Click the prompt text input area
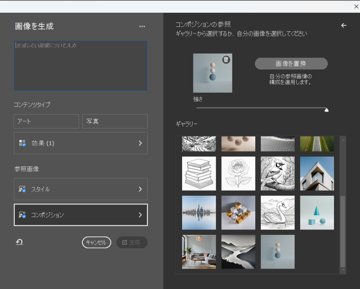 click(81, 66)
